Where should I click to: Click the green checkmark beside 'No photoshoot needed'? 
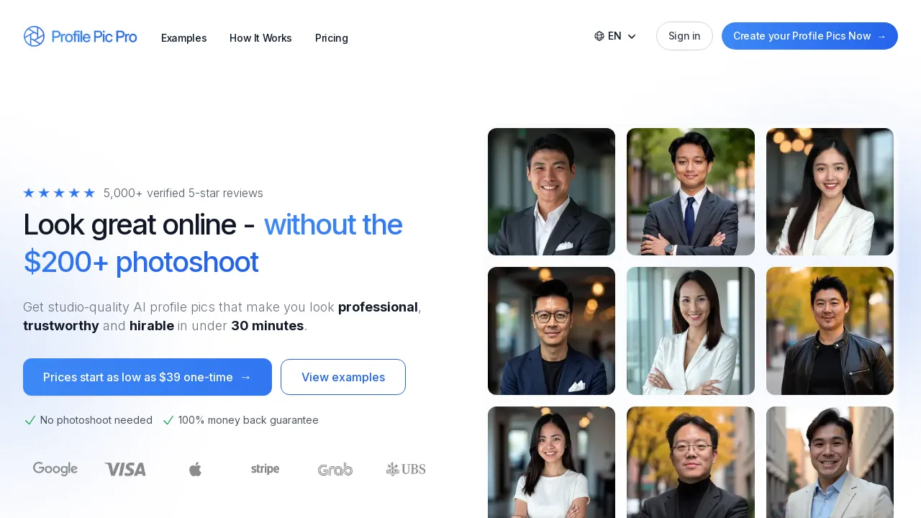(30, 420)
